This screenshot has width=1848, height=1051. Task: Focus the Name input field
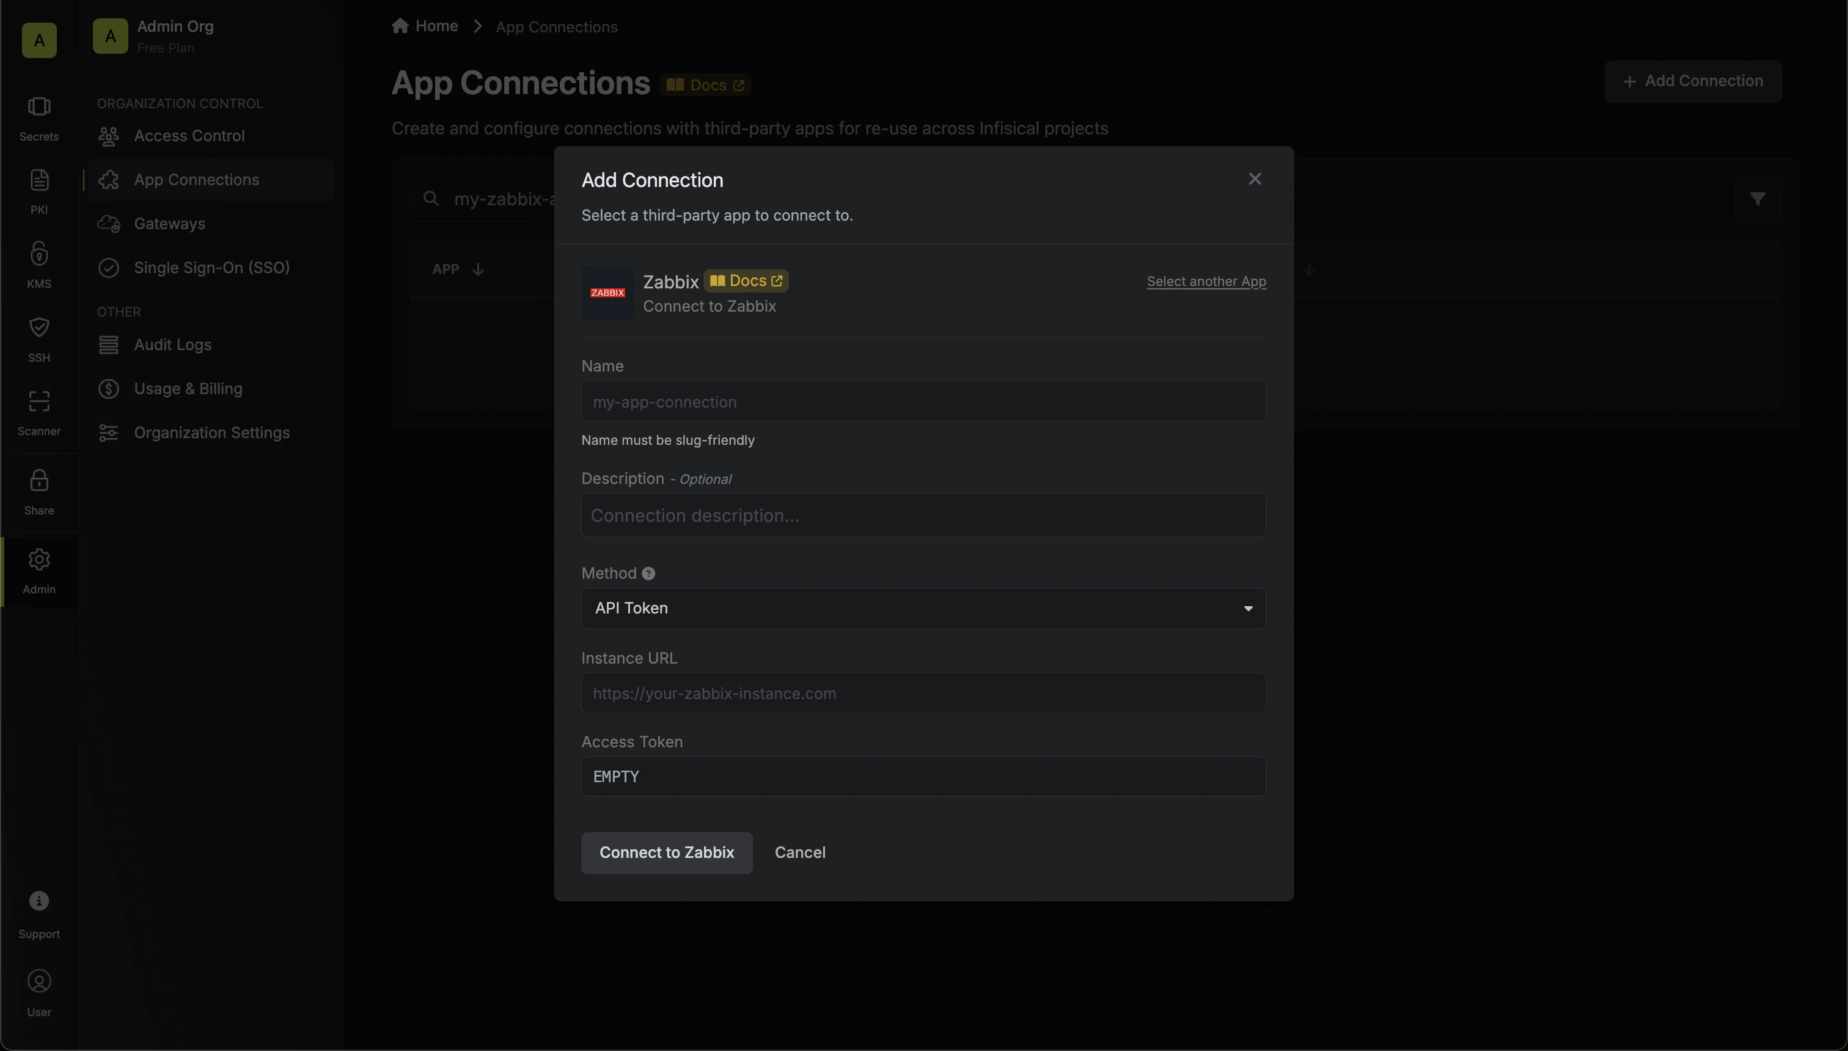[x=923, y=401]
